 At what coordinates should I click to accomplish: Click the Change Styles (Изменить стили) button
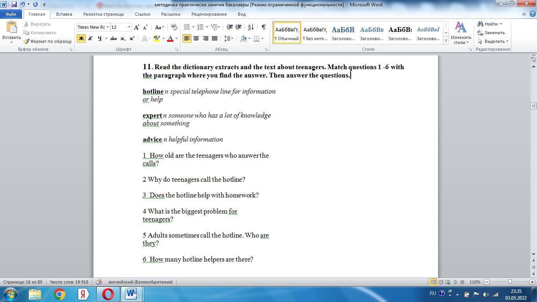461,33
